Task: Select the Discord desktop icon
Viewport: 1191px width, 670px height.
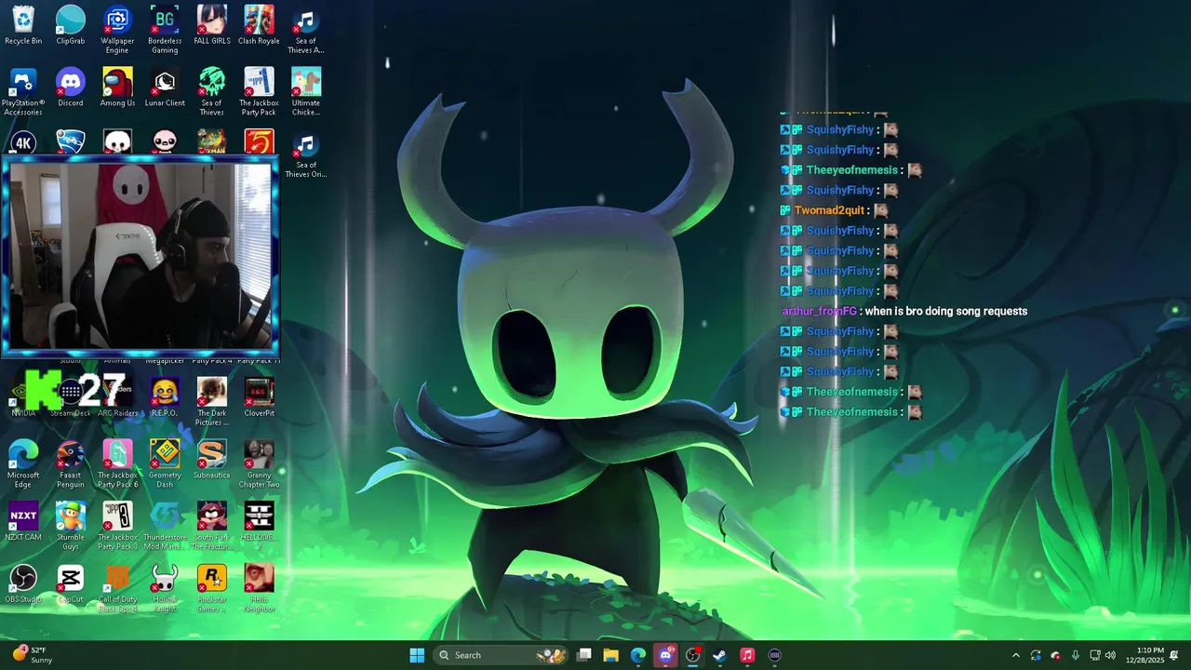Action: (71, 87)
